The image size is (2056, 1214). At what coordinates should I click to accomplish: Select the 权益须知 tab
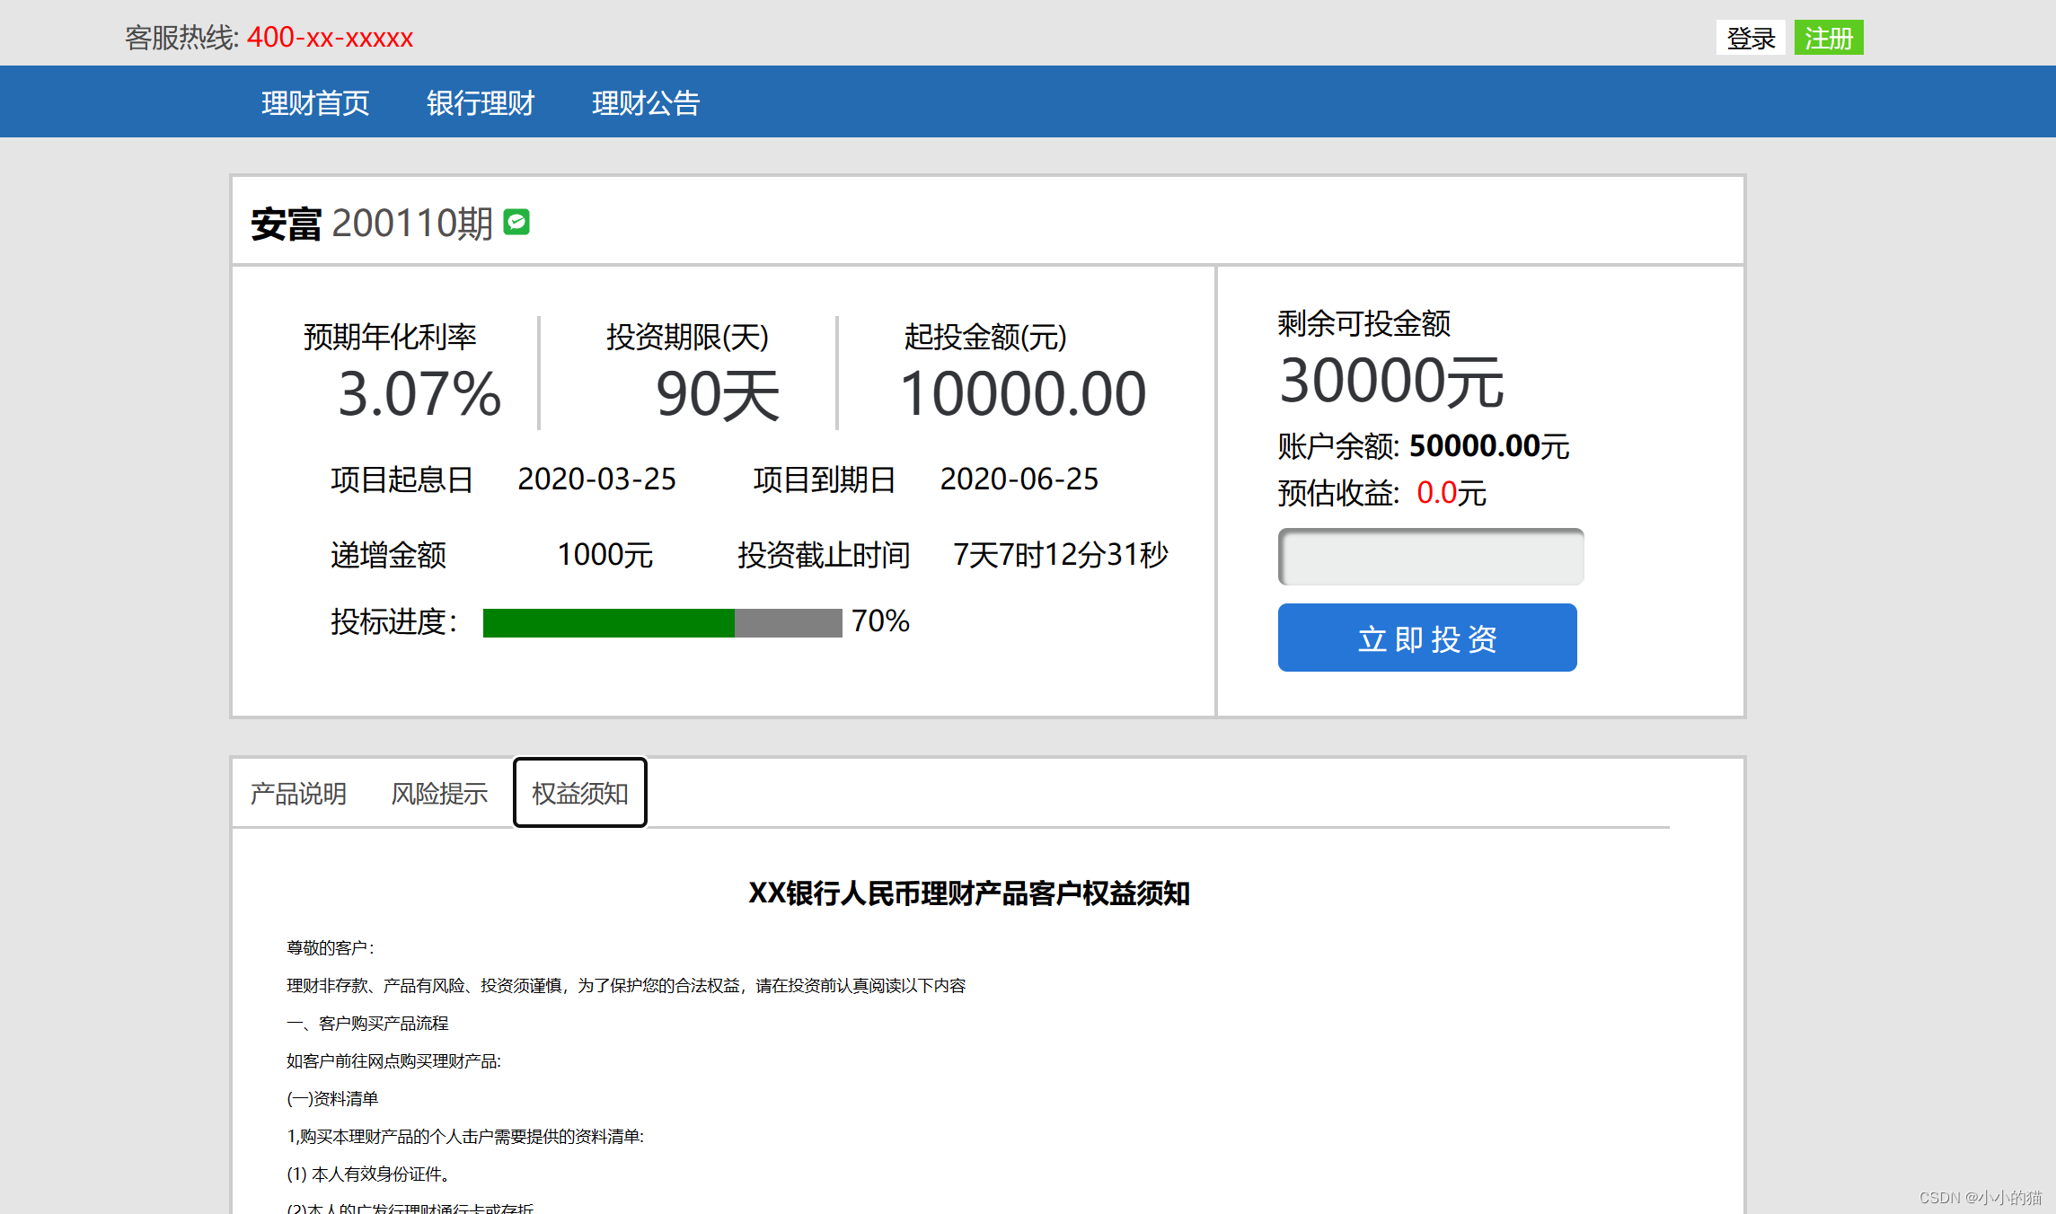579,794
